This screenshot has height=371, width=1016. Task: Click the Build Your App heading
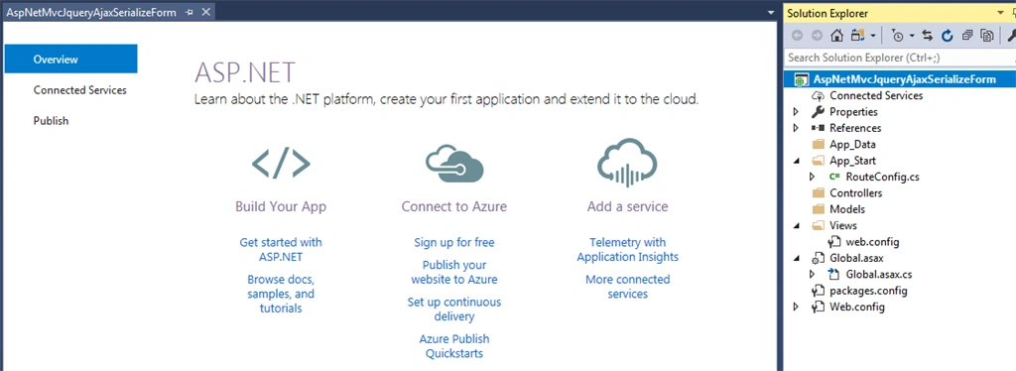click(281, 206)
